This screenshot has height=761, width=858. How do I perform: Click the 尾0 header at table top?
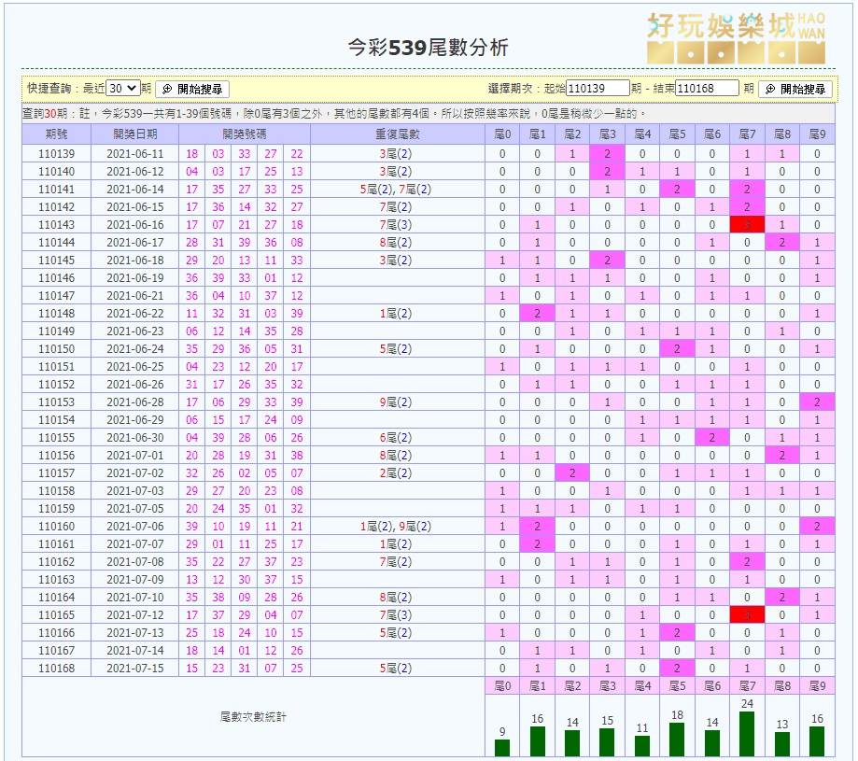click(x=502, y=135)
